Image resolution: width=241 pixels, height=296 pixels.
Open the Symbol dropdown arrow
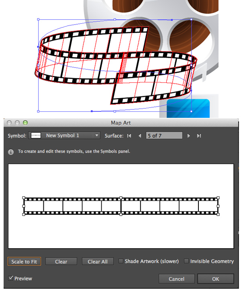pos(96,136)
